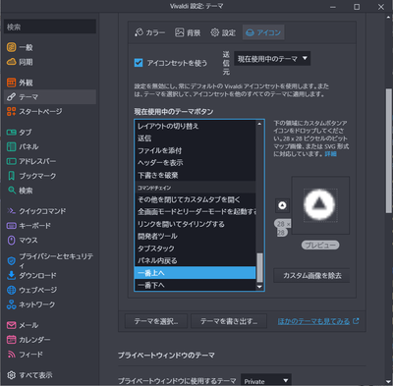Viewport: 393px width, 386px height.
Task: Select the 同期 cloud icon in sidebar
Action: click(11, 62)
